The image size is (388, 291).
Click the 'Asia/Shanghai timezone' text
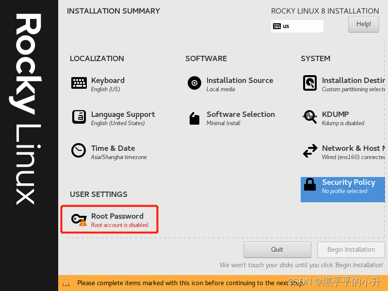click(x=119, y=157)
